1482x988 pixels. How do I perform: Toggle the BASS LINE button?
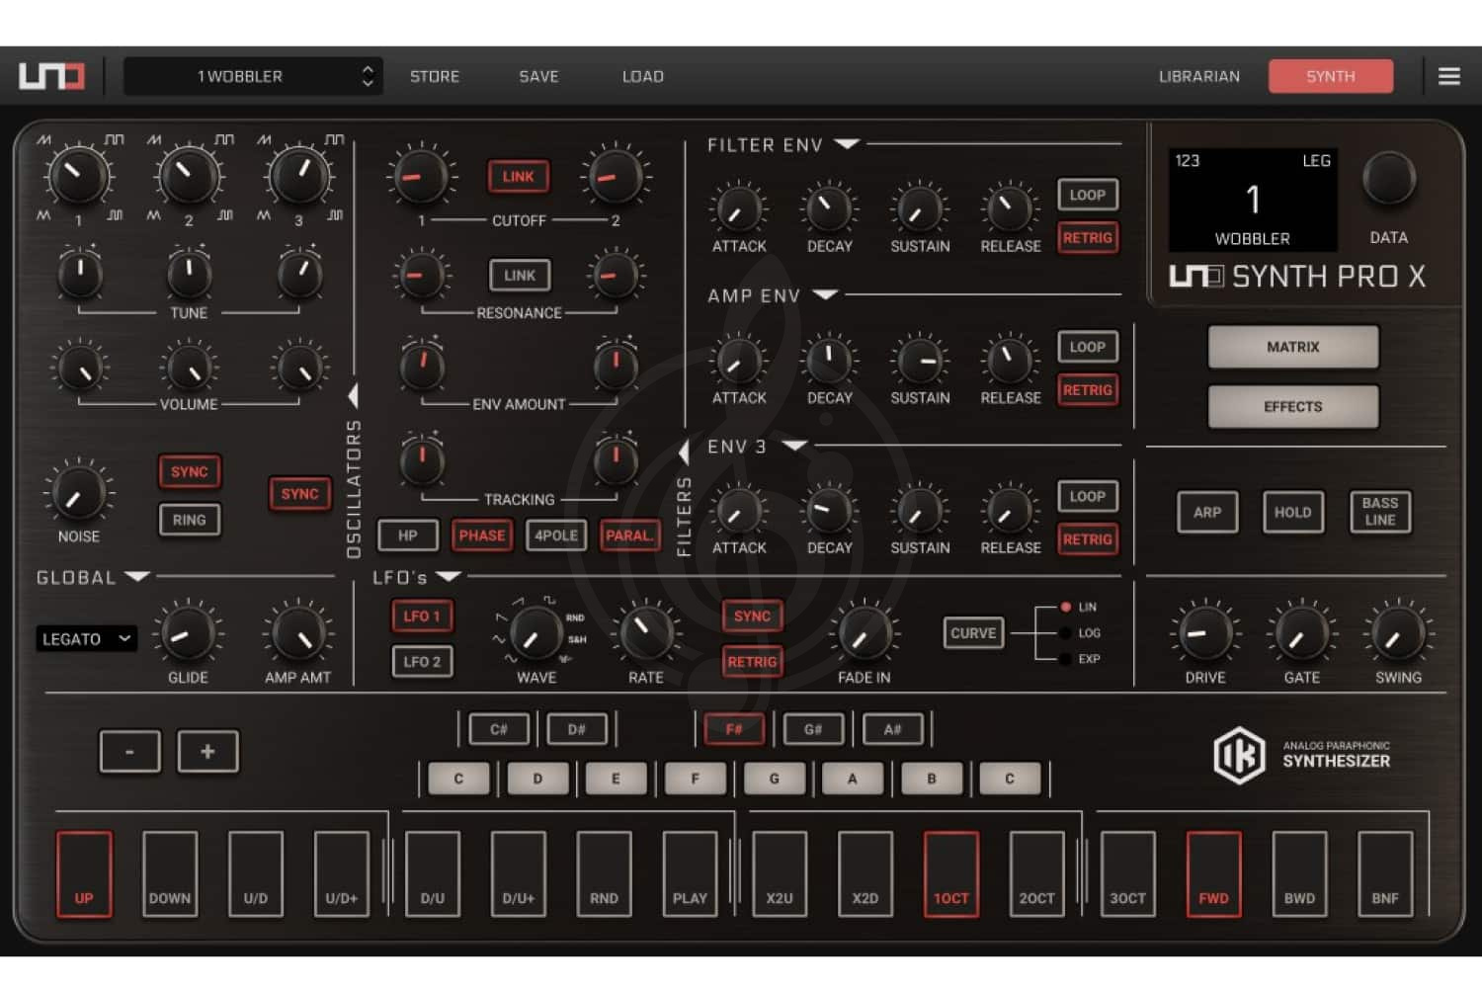(1380, 512)
